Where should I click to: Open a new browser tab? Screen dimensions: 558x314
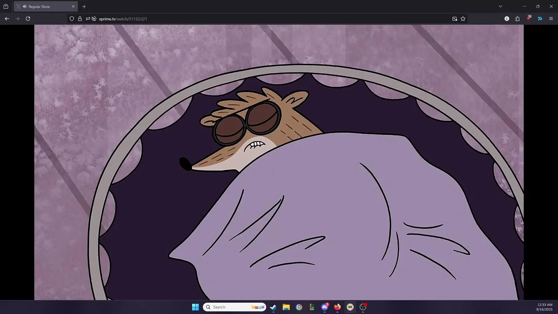click(84, 7)
